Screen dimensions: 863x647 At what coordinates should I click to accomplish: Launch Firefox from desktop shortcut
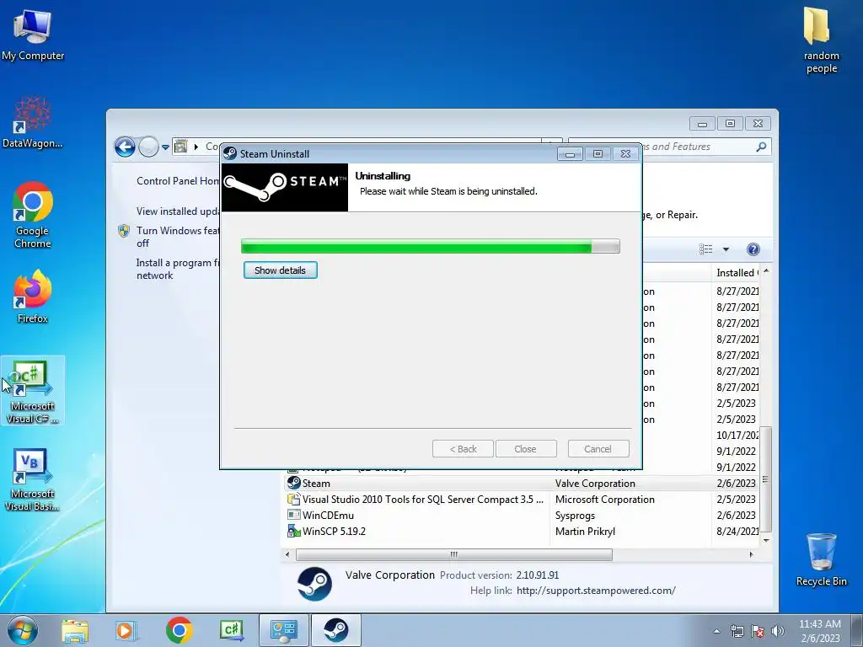coord(33,297)
